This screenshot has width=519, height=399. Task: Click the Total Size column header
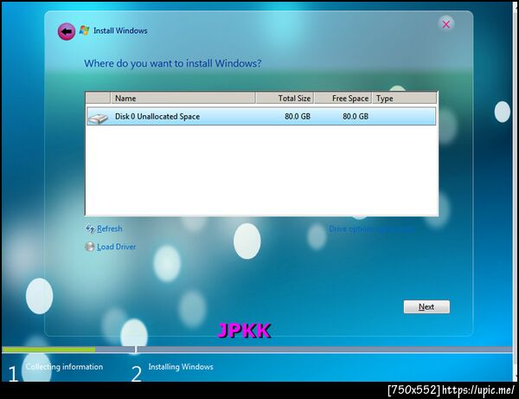pos(285,99)
